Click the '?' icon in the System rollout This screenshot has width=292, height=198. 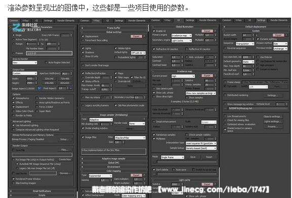point(286,35)
